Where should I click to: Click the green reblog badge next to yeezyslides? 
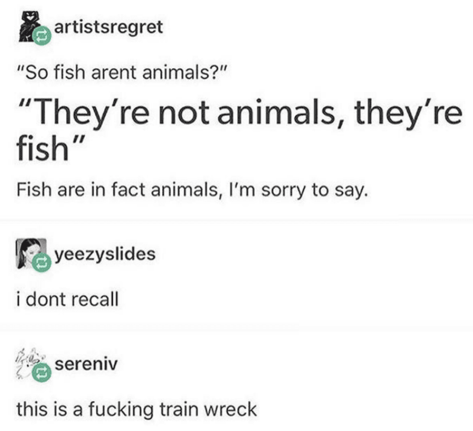(42, 263)
